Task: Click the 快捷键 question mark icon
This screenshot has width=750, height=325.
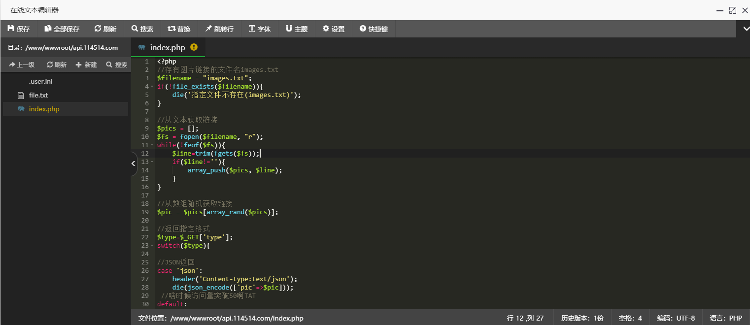Action: [x=363, y=29]
